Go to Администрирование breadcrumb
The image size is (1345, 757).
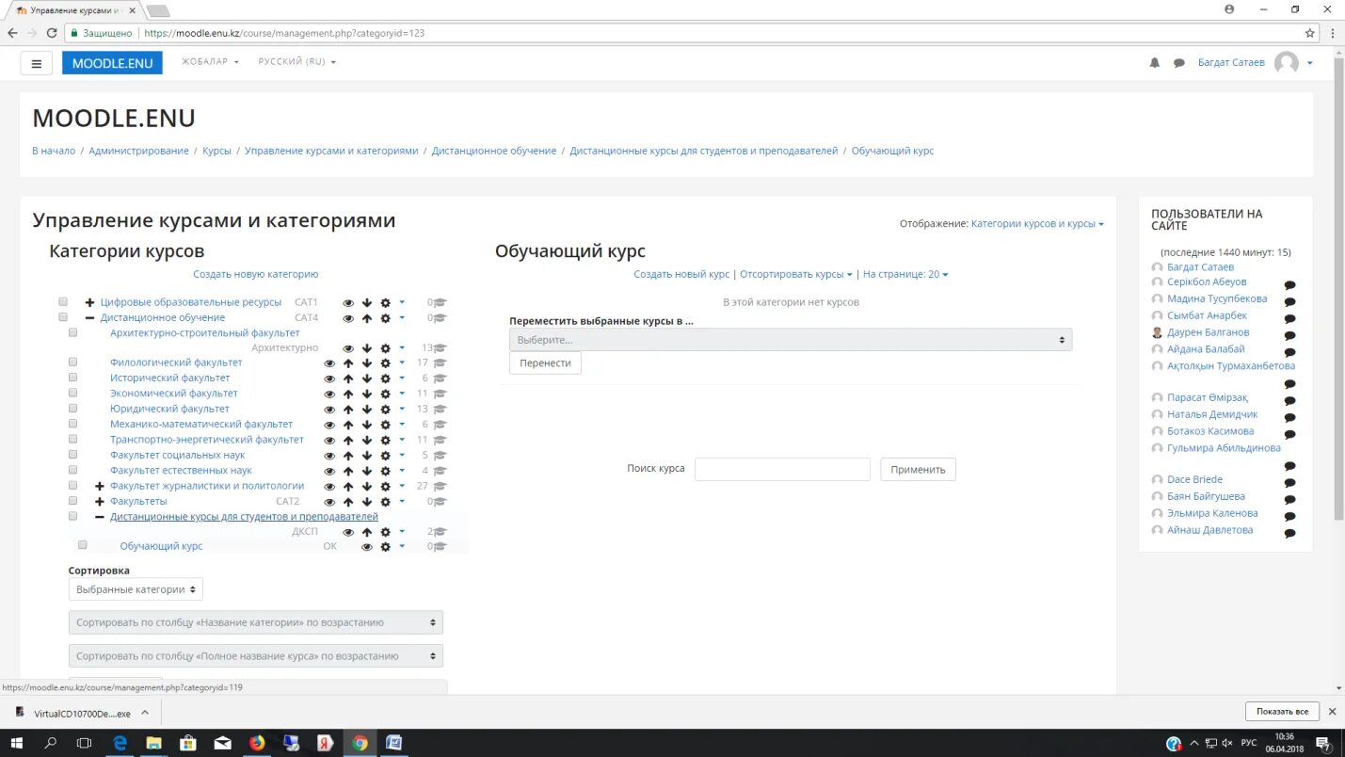138,151
